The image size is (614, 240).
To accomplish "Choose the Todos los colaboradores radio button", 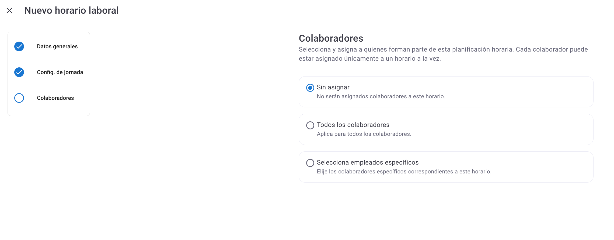I will (x=310, y=125).
